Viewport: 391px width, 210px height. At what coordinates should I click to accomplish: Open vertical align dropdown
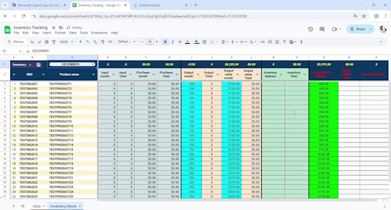pyautogui.click(x=233, y=42)
